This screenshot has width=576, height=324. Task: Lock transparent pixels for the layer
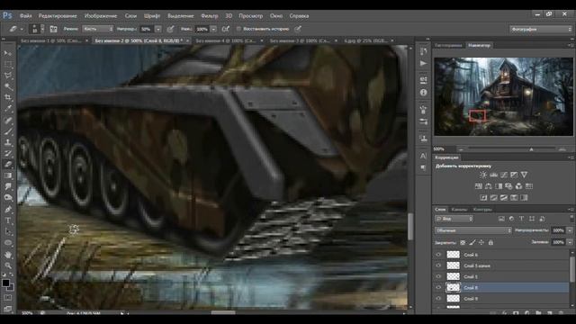tap(463, 242)
